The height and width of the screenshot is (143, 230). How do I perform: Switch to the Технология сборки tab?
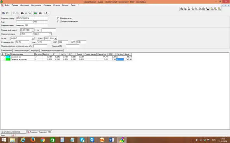(x=21, y=50)
